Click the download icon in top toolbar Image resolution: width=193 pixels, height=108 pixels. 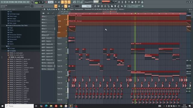click(142, 2)
